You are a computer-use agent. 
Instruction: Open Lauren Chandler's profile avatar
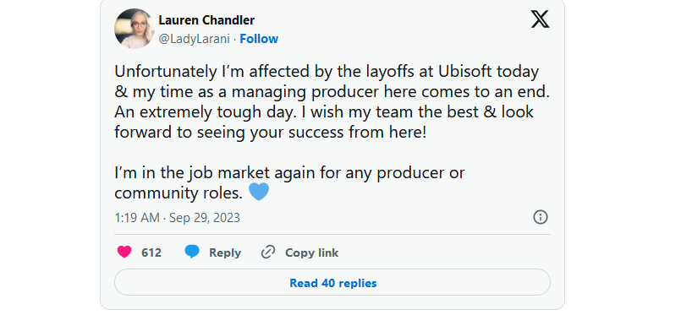[x=135, y=28]
